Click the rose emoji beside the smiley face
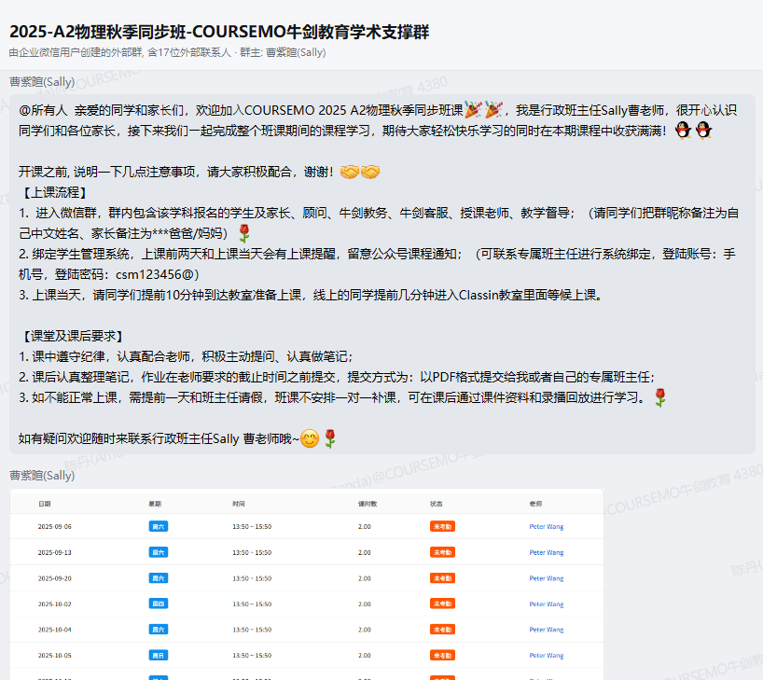The image size is (763, 680). coord(330,438)
